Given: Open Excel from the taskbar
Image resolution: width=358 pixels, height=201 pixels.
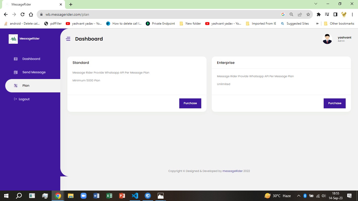Looking at the screenshot, I should point(109,196).
